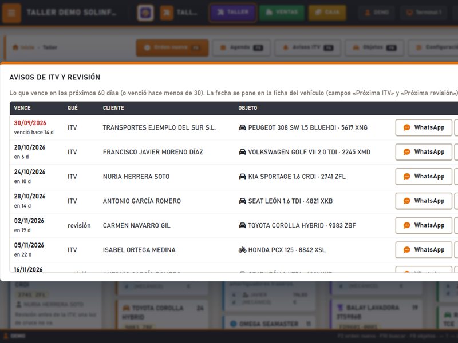Click the car icon for Toyota Corolla Hybrid

click(x=242, y=225)
